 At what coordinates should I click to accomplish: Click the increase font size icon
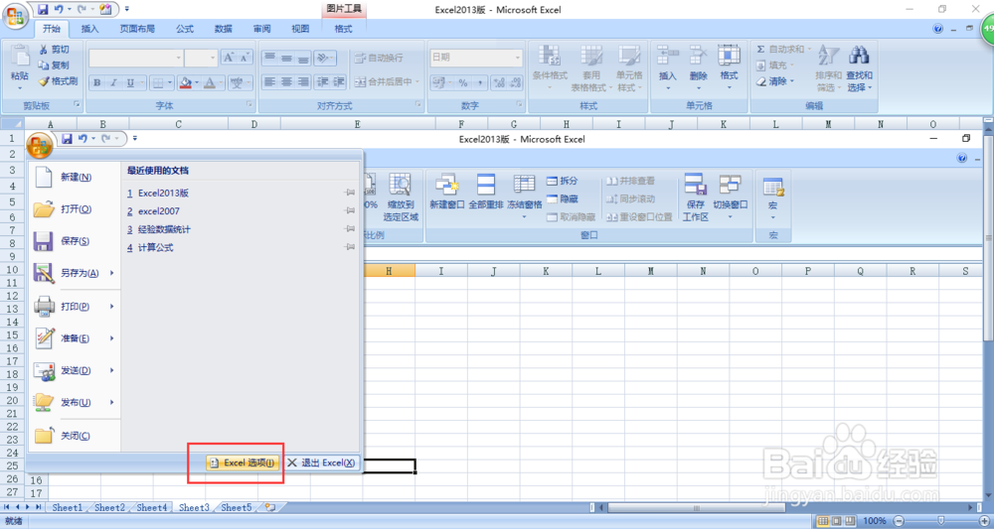(229, 58)
